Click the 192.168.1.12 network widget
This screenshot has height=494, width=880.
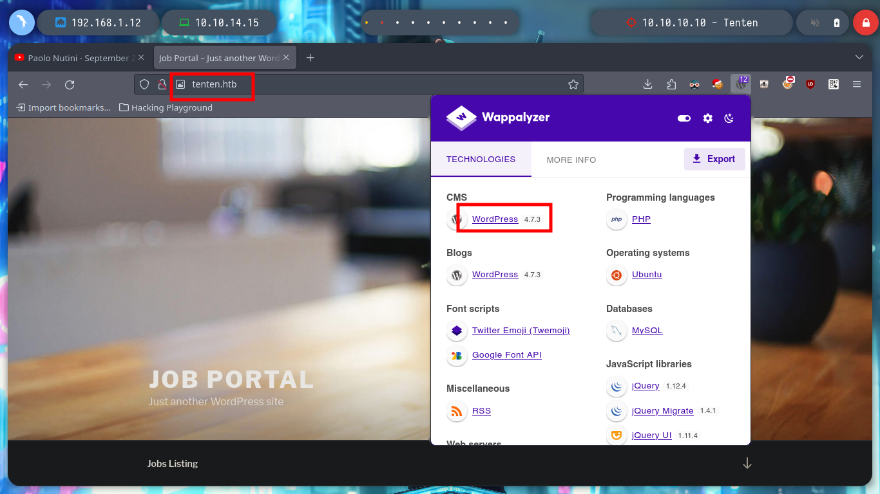tap(97, 23)
